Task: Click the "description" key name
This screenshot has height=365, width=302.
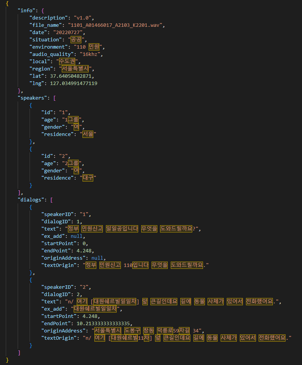Action: pos(48,18)
